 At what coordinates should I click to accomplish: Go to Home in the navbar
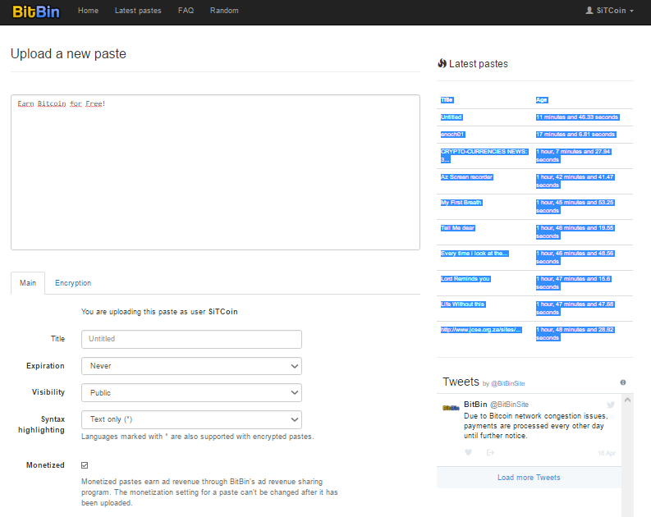coord(88,11)
